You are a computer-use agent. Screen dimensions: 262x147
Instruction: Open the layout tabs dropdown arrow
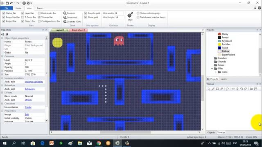point(203,30)
